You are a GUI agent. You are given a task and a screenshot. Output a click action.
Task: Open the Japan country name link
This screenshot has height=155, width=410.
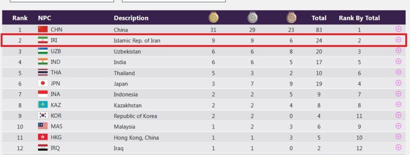coord(121,84)
